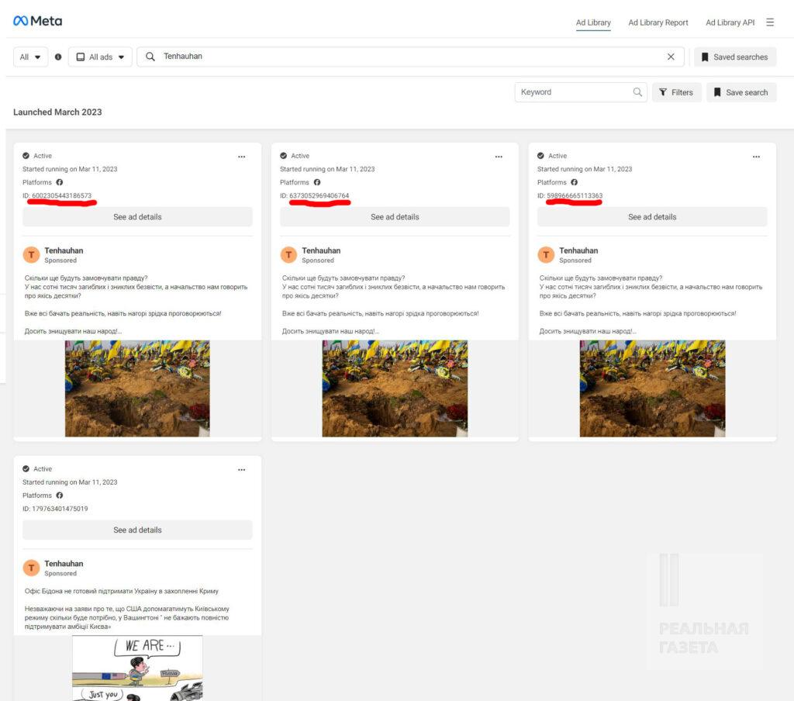Click Save search button
Viewport: 794px width, 701px height.
click(x=740, y=92)
